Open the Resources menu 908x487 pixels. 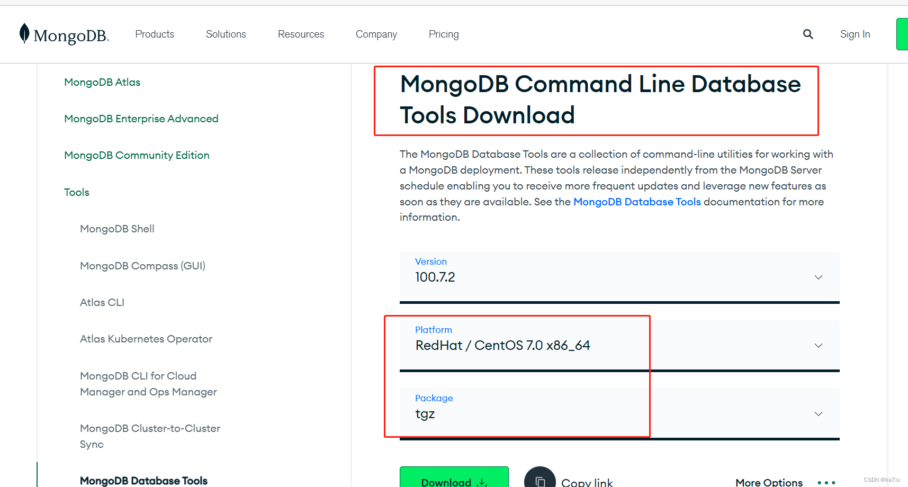[301, 34]
